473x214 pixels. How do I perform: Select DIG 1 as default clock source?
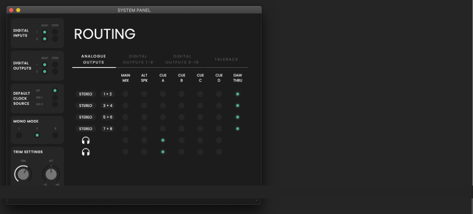click(x=55, y=98)
